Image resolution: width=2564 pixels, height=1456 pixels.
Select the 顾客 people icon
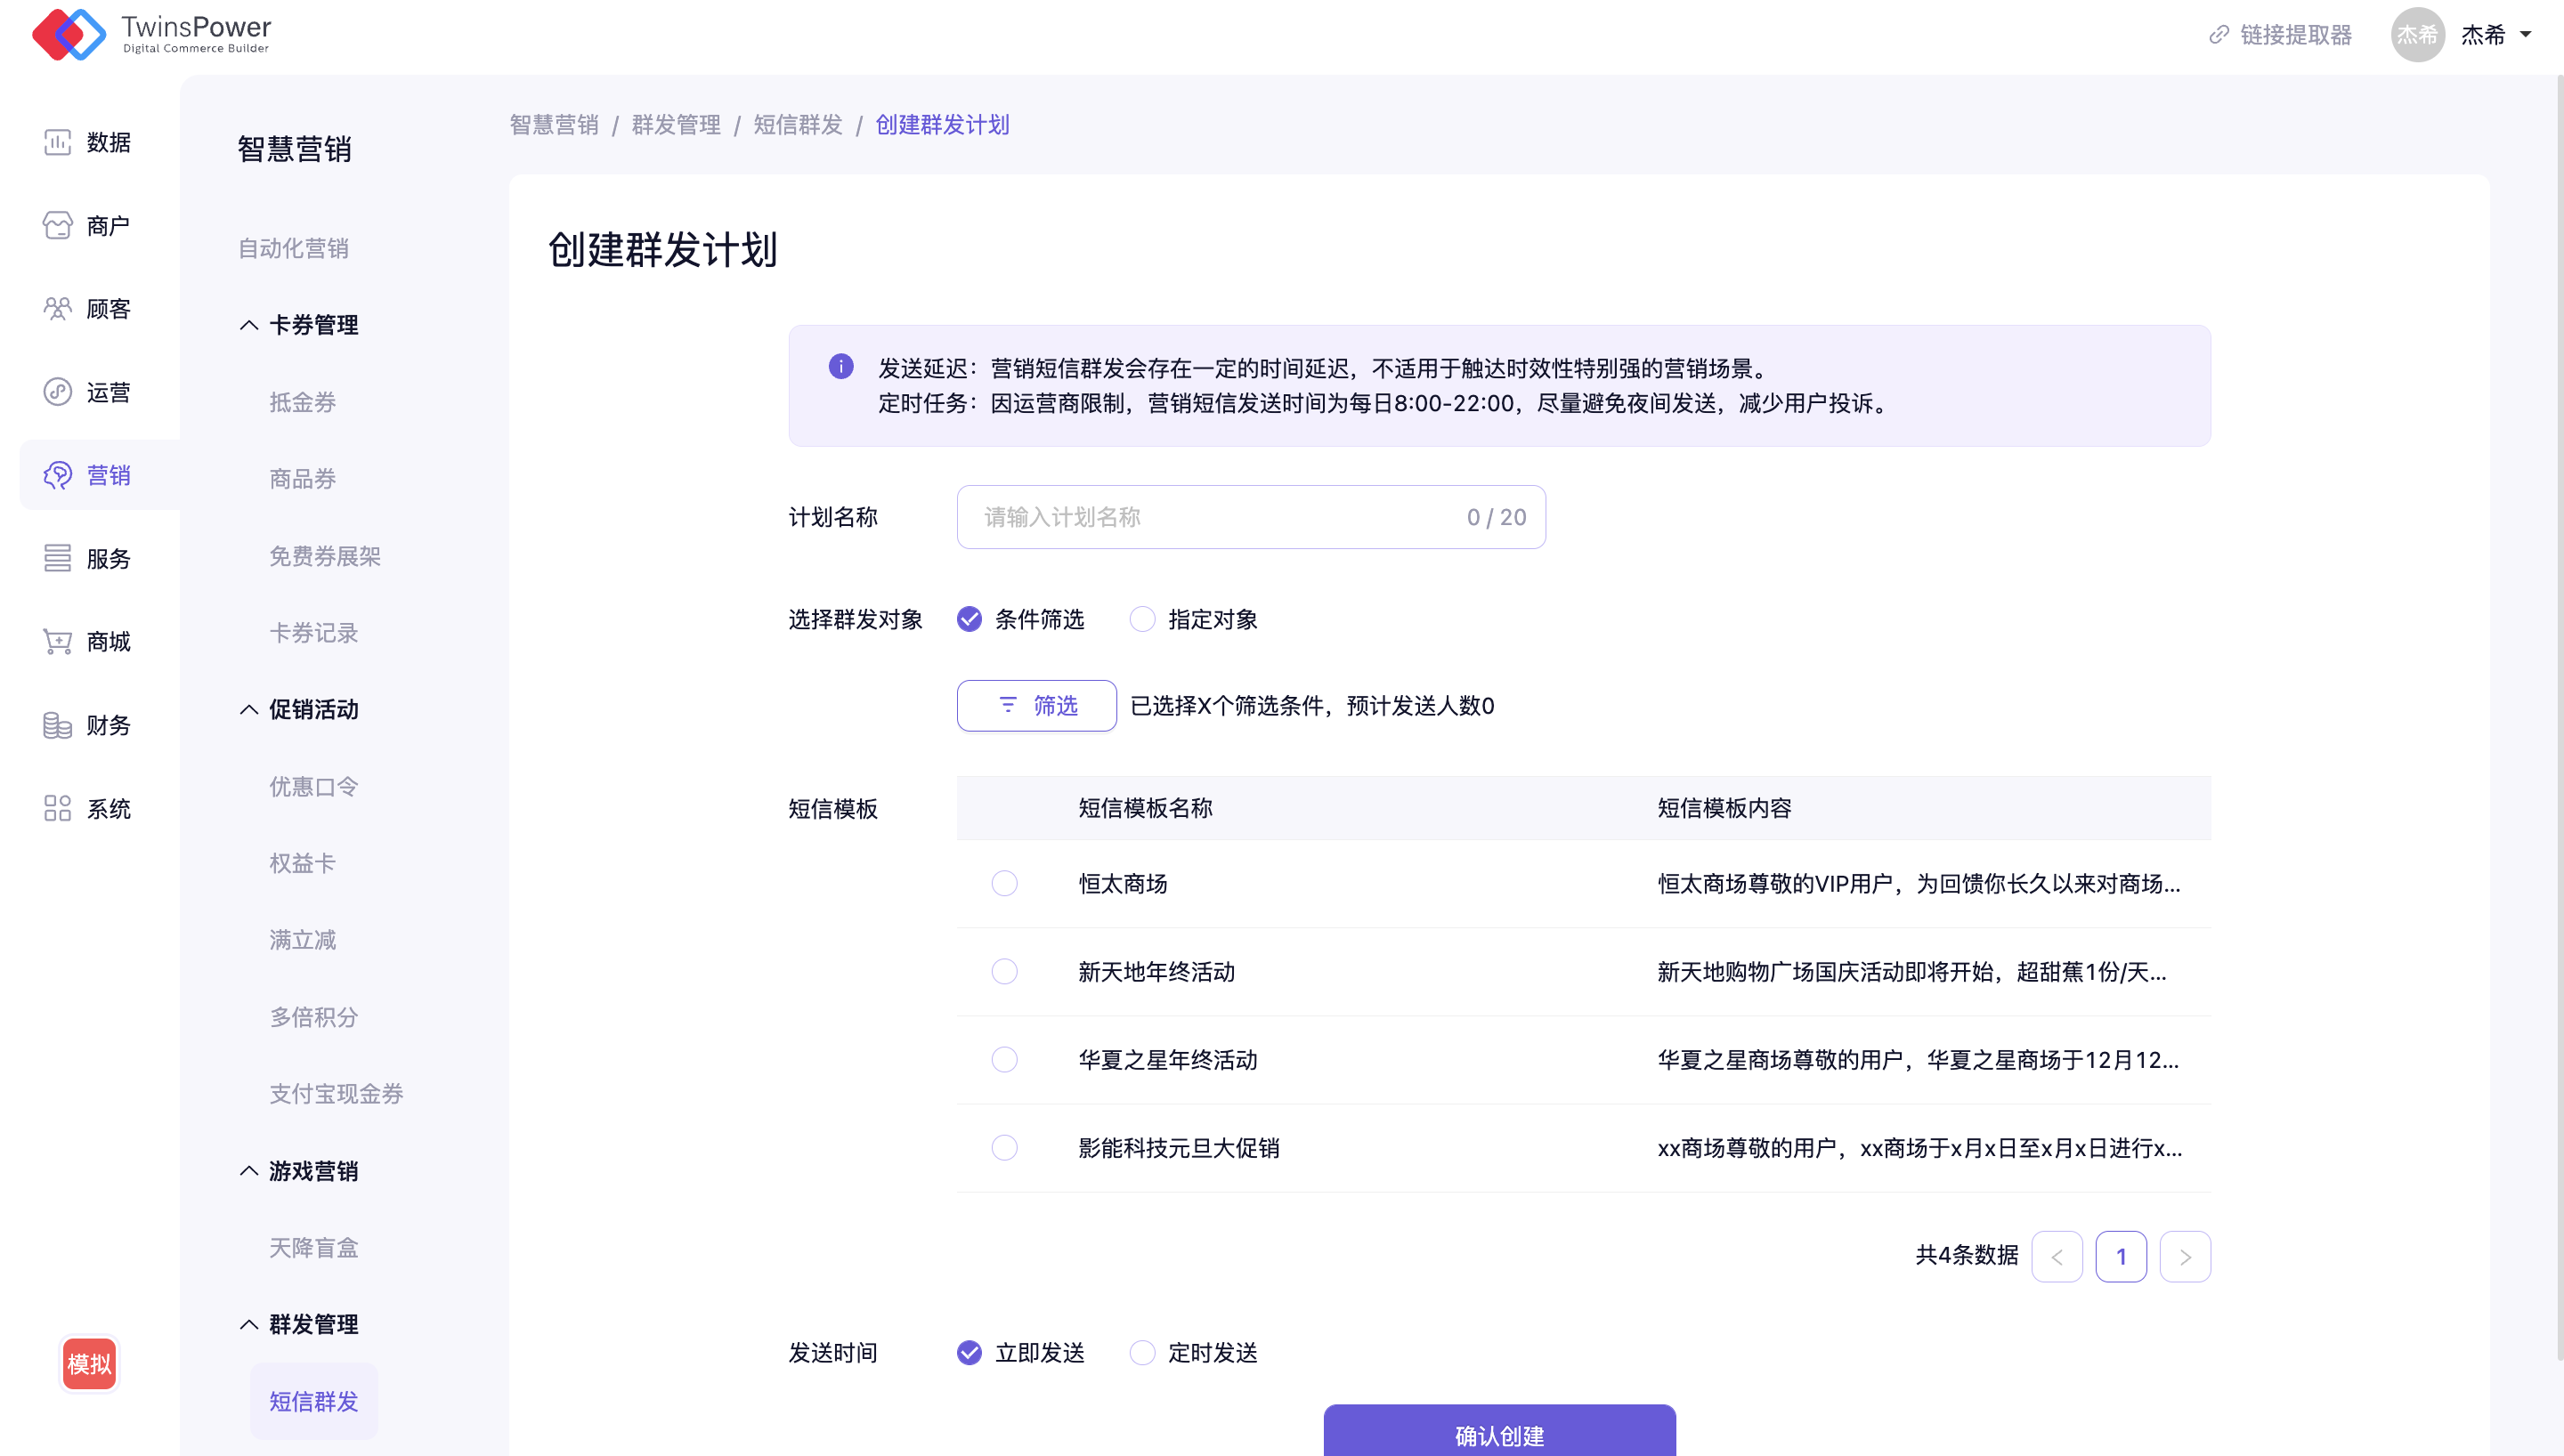click(57, 308)
